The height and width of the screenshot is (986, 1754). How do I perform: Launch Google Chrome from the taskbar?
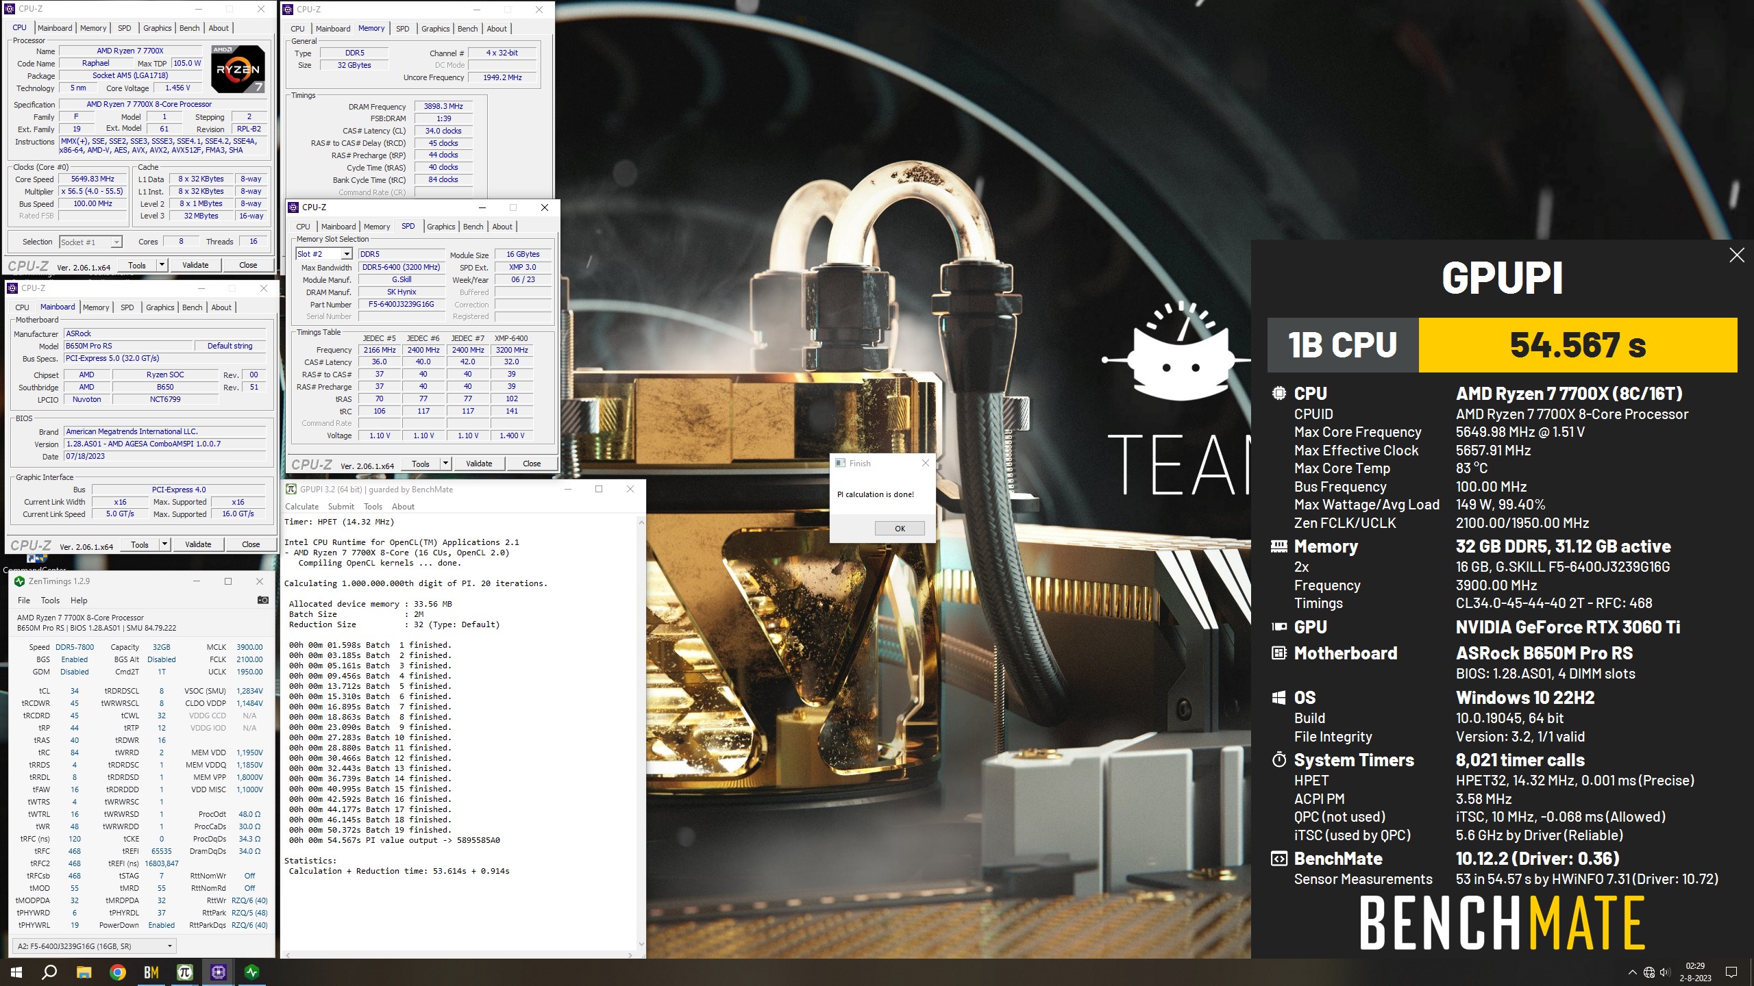tap(117, 972)
